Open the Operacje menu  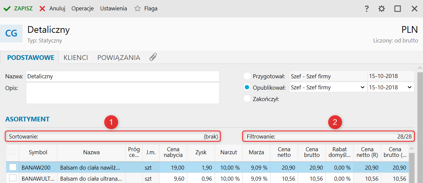point(82,9)
